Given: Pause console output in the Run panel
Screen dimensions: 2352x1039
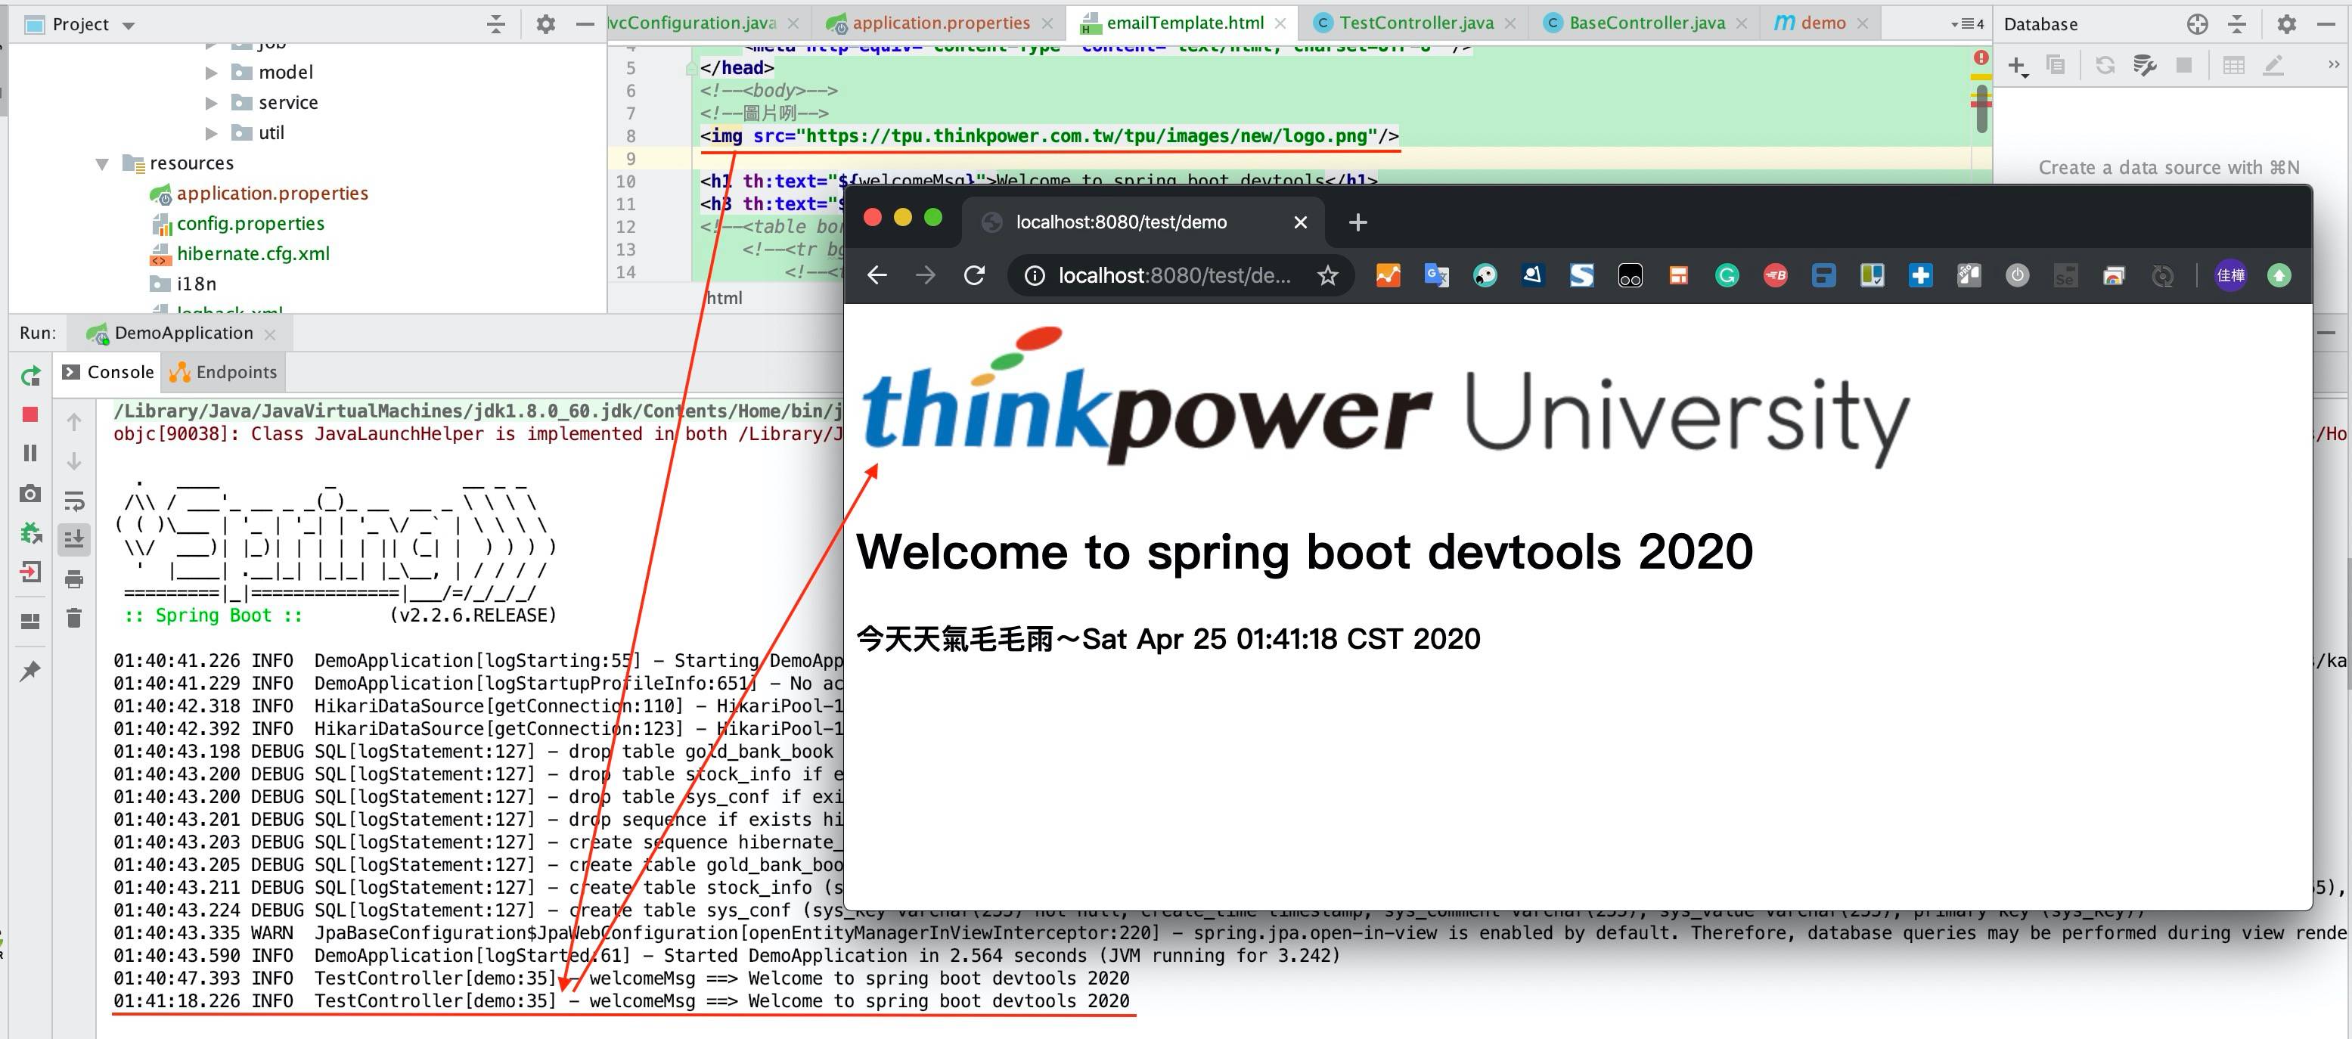Looking at the screenshot, I should (x=30, y=453).
